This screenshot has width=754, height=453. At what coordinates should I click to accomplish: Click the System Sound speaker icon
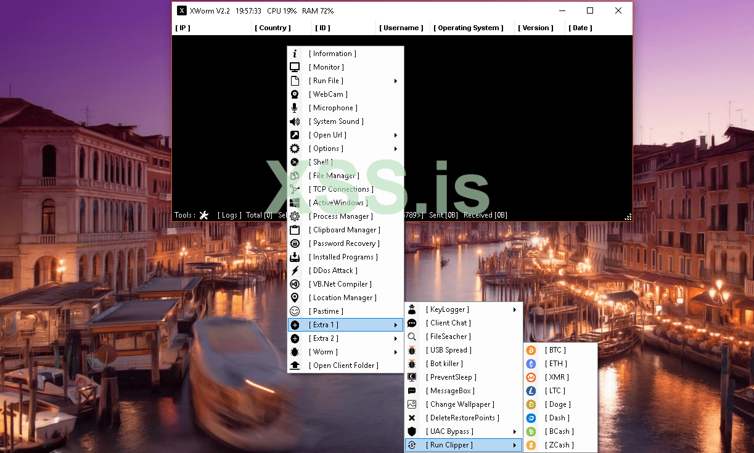(295, 121)
